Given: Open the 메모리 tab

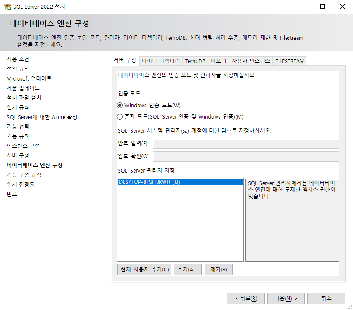Looking at the screenshot, I should point(219,61).
